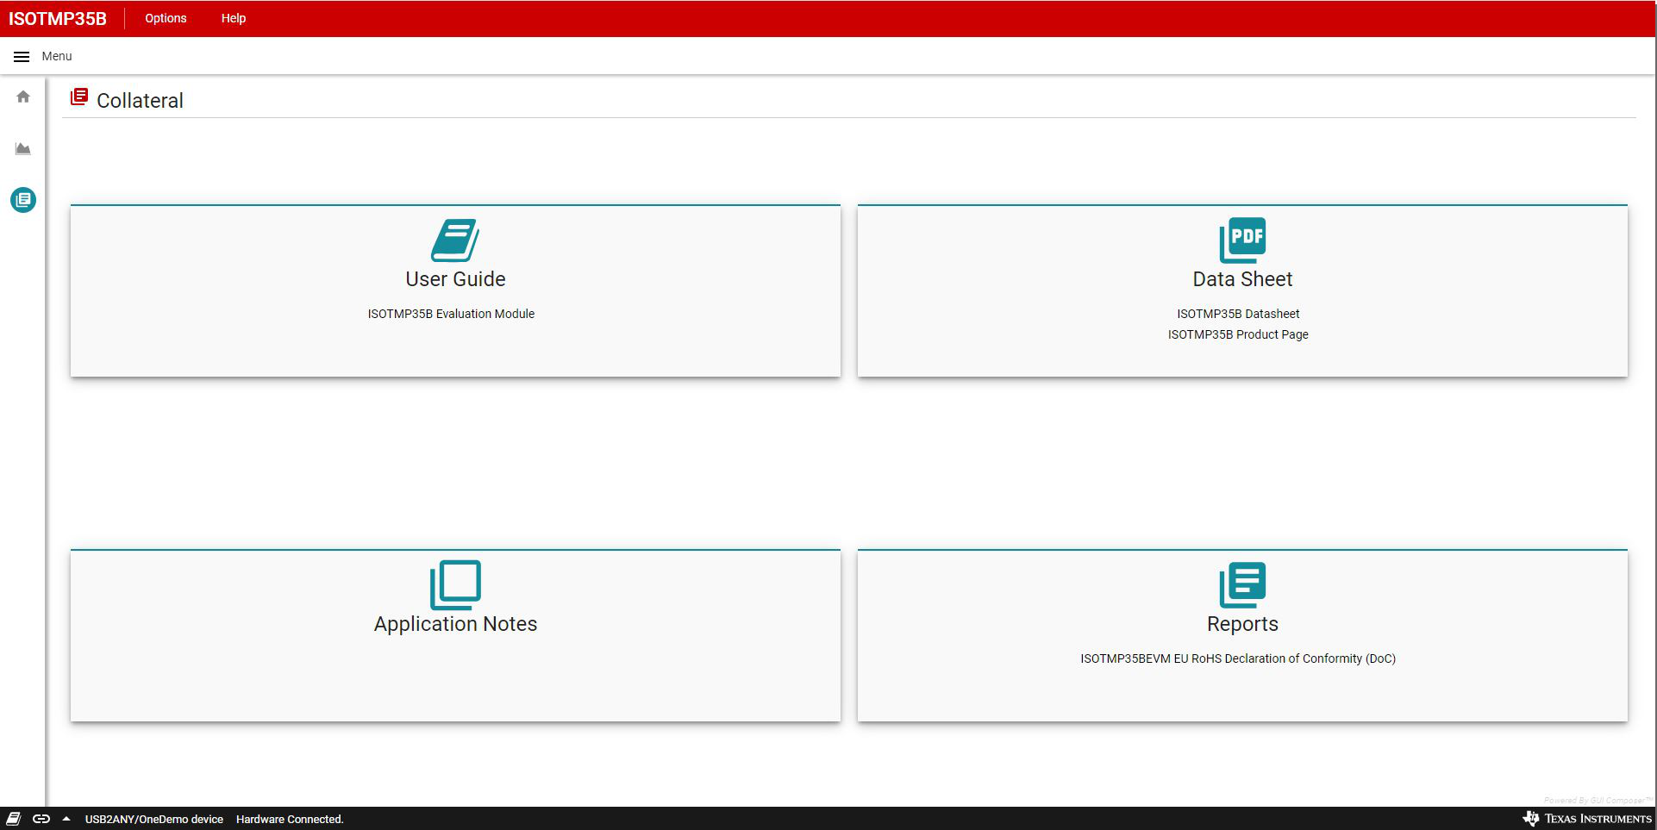Open the Options menu
Screen dimensions: 1657x830
click(x=166, y=18)
